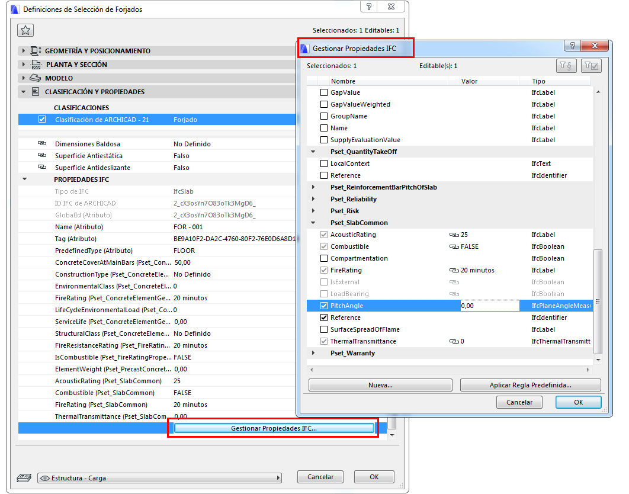The height and width of the screenshot is (494, 629).
Task: Click the Tipo column header
Action: (560, 81)
